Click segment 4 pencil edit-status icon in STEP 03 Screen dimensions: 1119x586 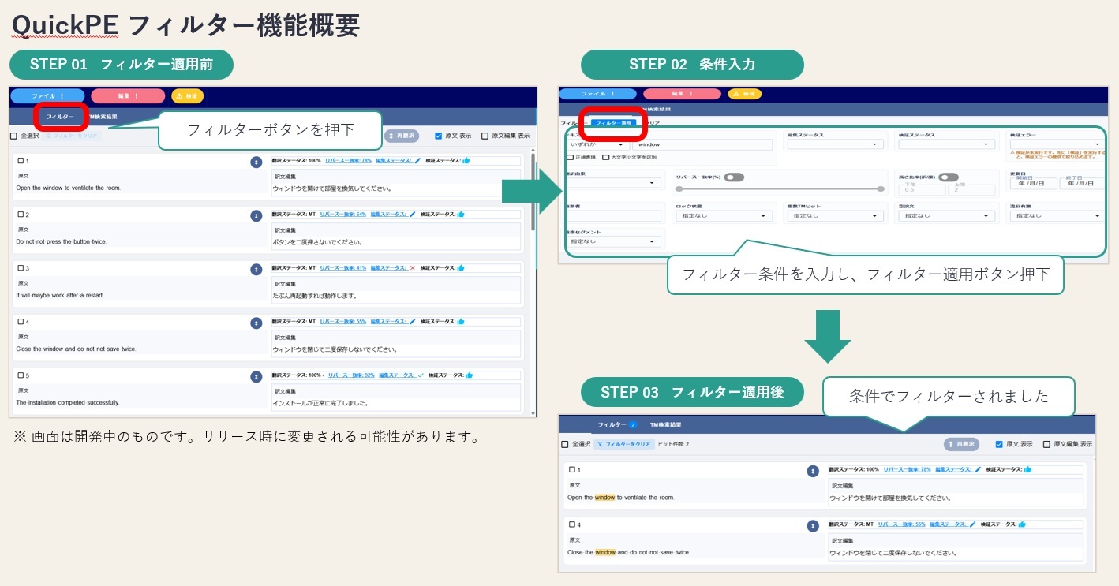[972, 524]
